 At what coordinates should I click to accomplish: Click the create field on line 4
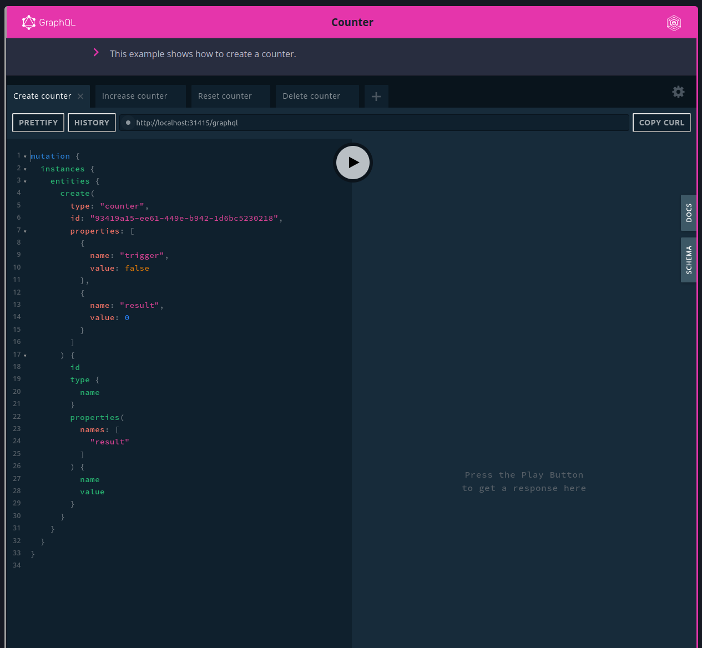(x=75, y=194)
